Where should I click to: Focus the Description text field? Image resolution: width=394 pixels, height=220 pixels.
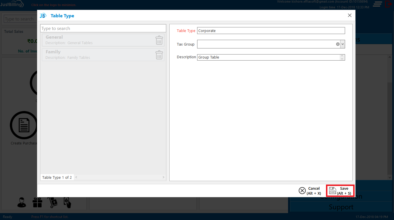(x=268, y=57)
